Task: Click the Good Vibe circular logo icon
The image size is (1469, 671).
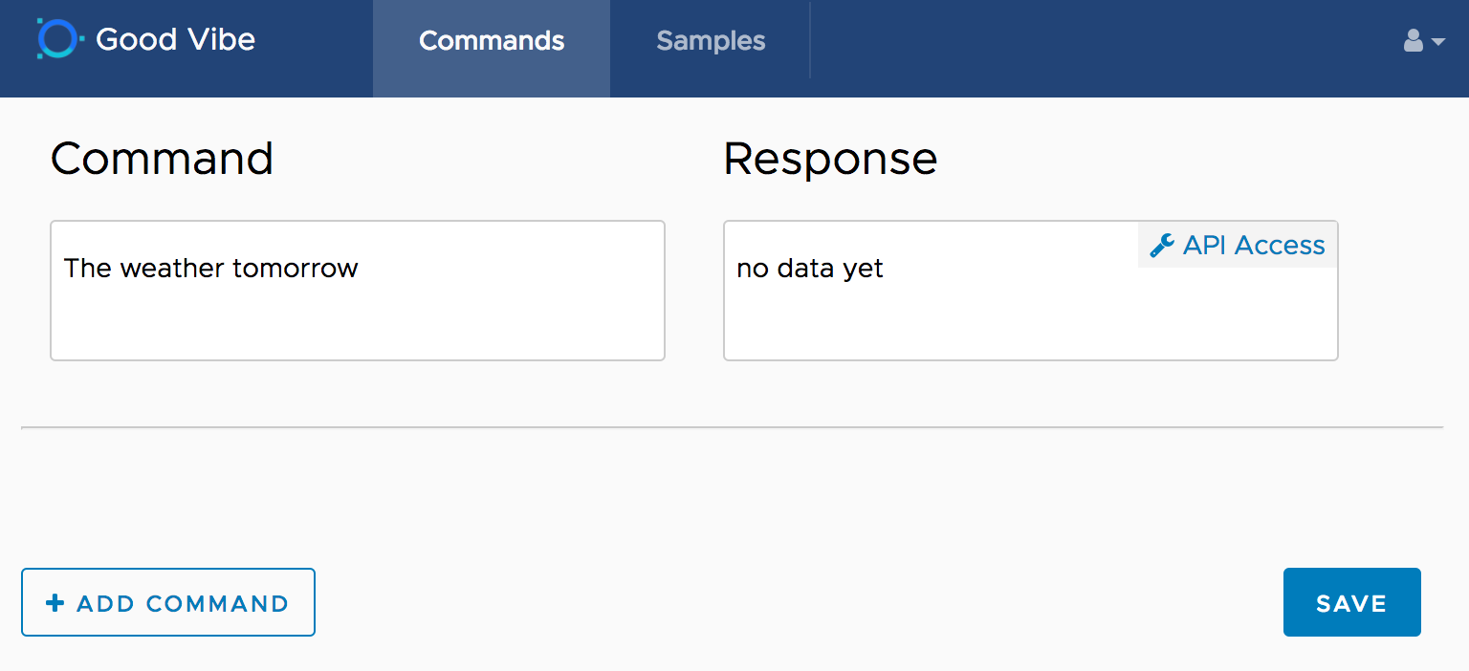Action: 56,39
